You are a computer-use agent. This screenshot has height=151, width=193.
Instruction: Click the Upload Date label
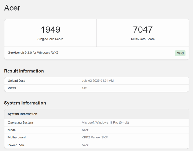click(16, 80)
